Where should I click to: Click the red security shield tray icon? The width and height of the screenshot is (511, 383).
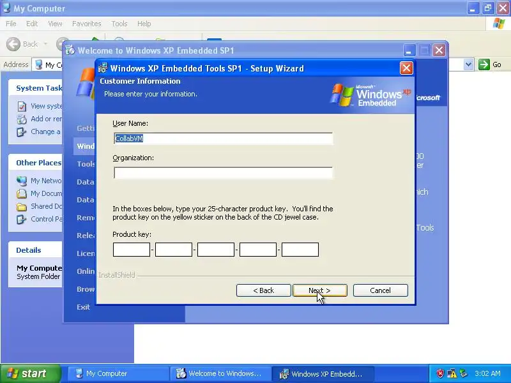pos(440,373)
